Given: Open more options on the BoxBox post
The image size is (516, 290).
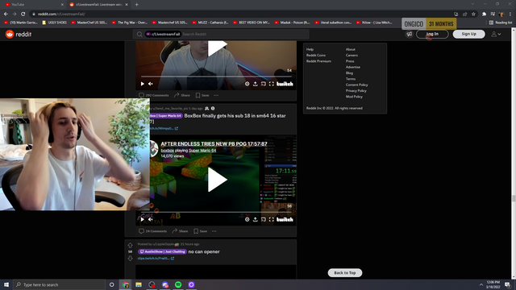Looking at the screenshot, I should 214,231.
